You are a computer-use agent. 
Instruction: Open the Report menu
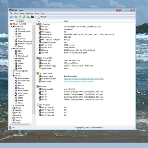(x=22, y=13)
